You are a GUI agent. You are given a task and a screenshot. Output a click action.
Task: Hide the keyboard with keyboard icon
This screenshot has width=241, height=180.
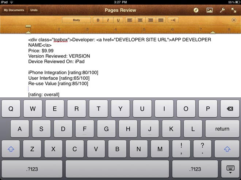(230, 169)
